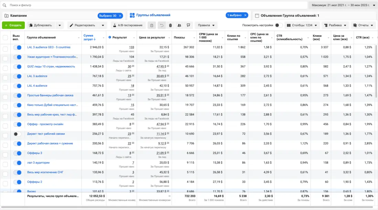Open the audience people icon tool
This screenshot has width=378, height=210.
(x=179, y=25)
